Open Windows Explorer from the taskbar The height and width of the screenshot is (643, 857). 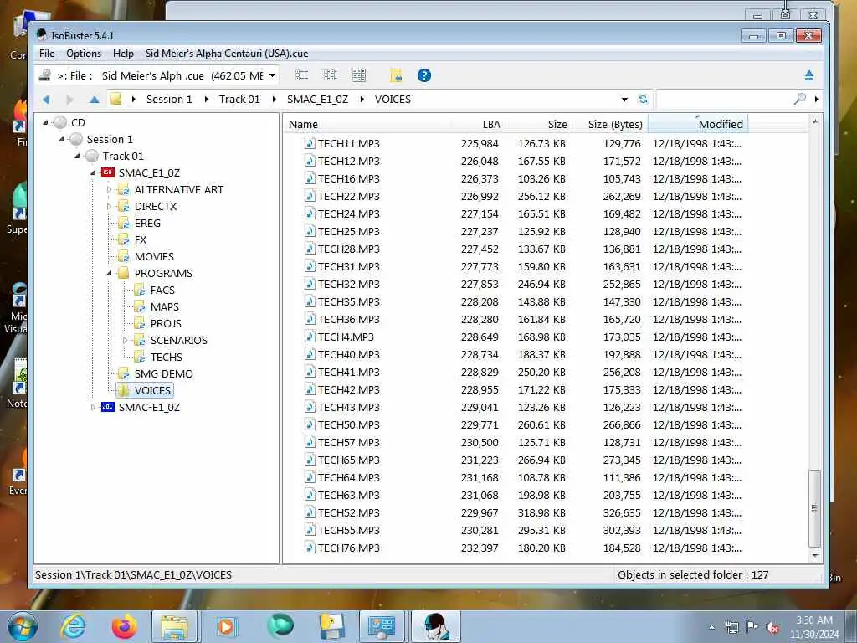176,626
